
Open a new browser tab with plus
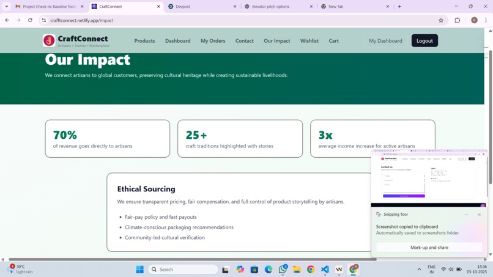399,6
